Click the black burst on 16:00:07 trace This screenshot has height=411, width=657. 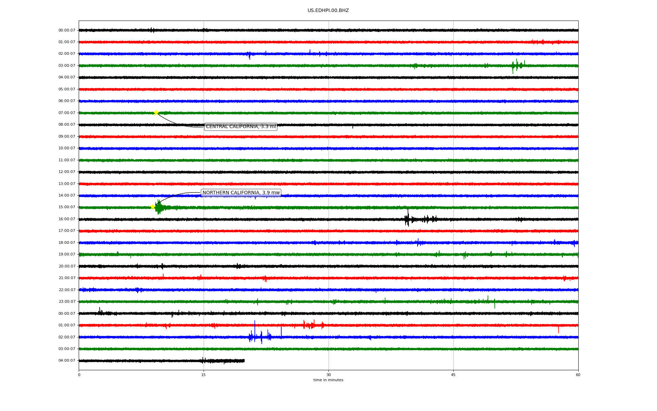(407, 219)
